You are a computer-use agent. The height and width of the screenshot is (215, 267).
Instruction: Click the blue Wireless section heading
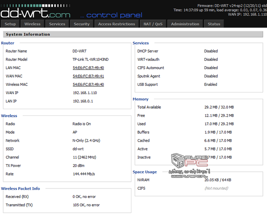coord(9,116)
